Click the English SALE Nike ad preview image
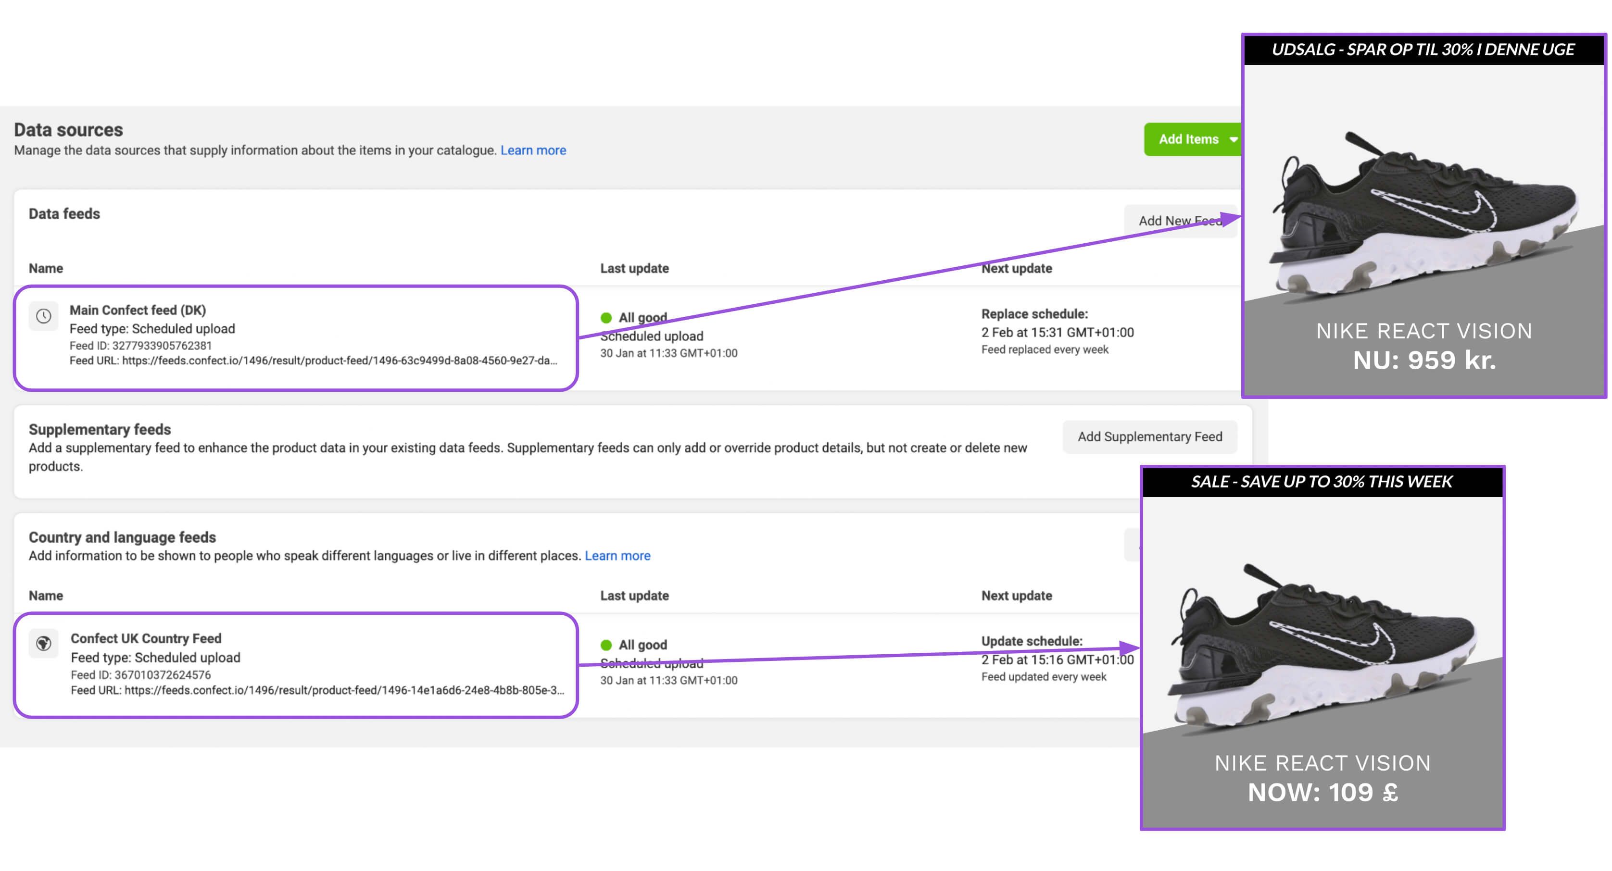The height and width of the screenshot is (871, 1612). [1322, 648]
